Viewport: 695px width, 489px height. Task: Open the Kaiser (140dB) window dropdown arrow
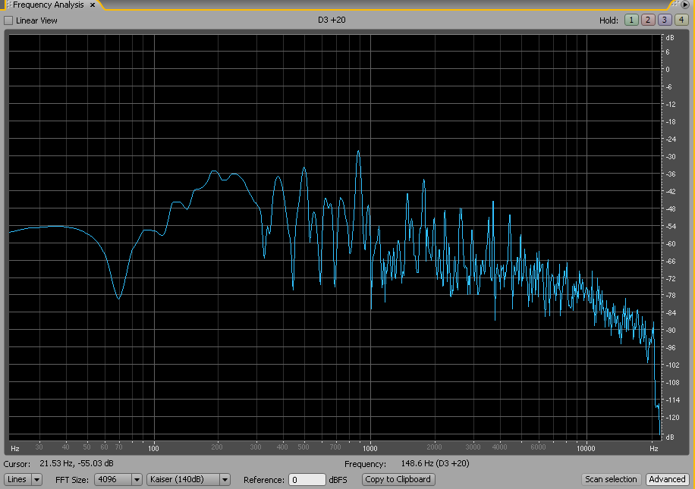(225, 479)
